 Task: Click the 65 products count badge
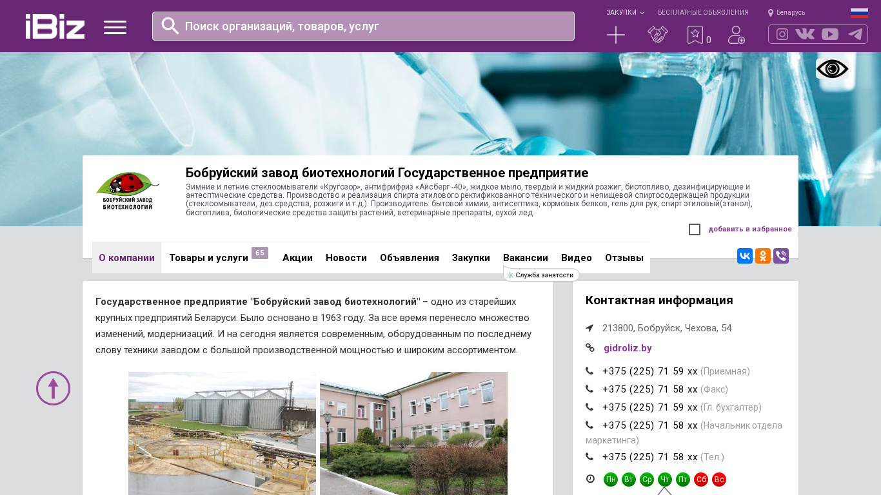(260, 253)
